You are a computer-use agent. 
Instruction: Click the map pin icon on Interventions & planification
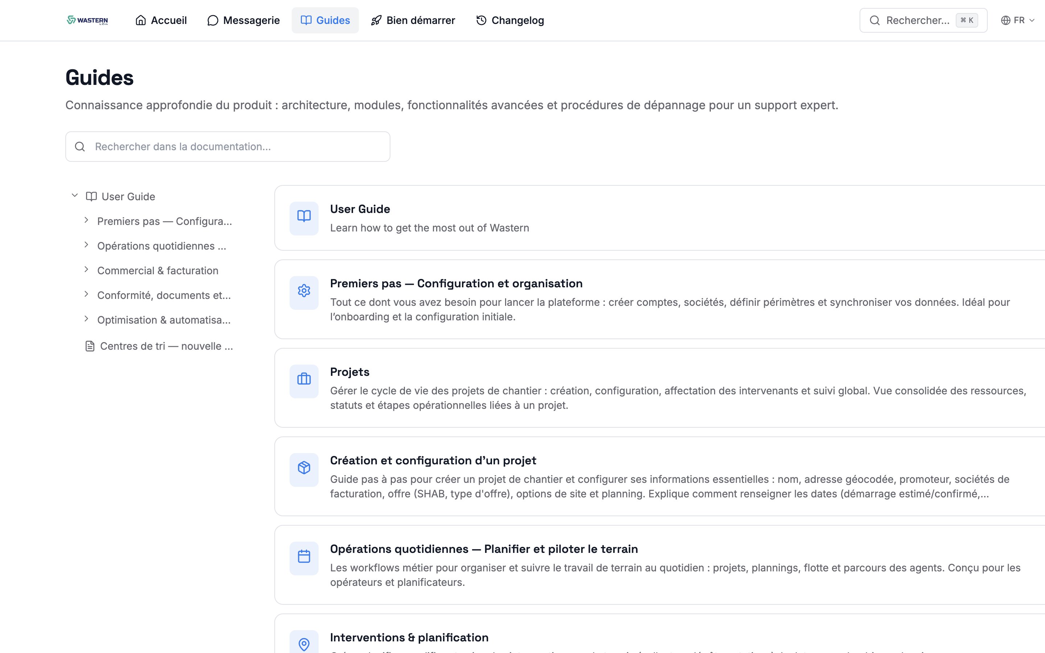(x=304, y=644)
